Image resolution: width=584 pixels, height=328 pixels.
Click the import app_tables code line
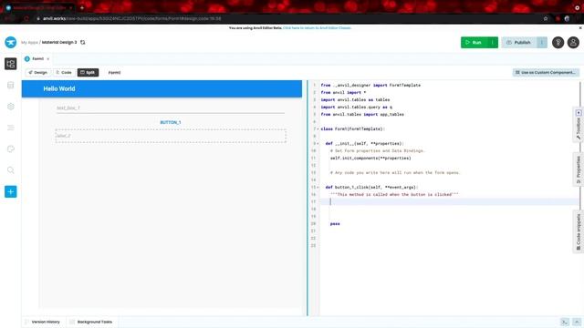[362, 115]
